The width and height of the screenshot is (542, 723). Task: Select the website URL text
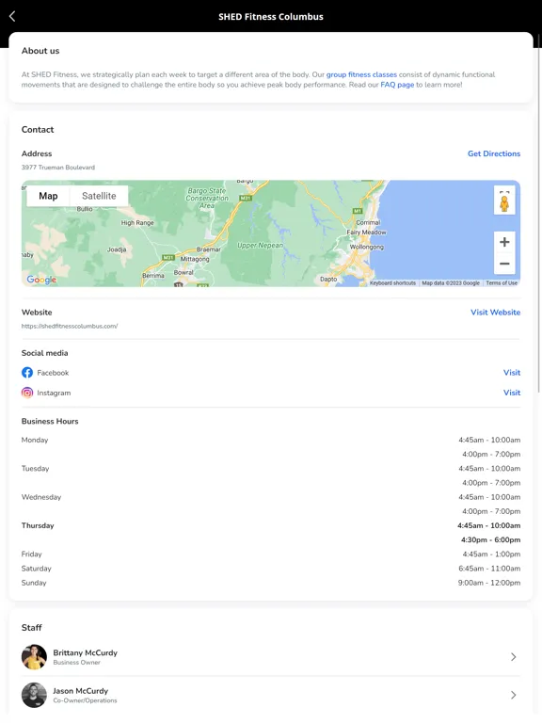pyautogui.click(x=70, y=326)
